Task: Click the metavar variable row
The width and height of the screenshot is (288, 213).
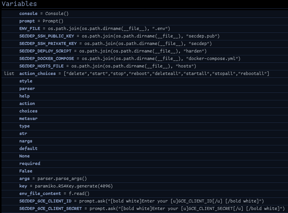Action: click(28, 118)
